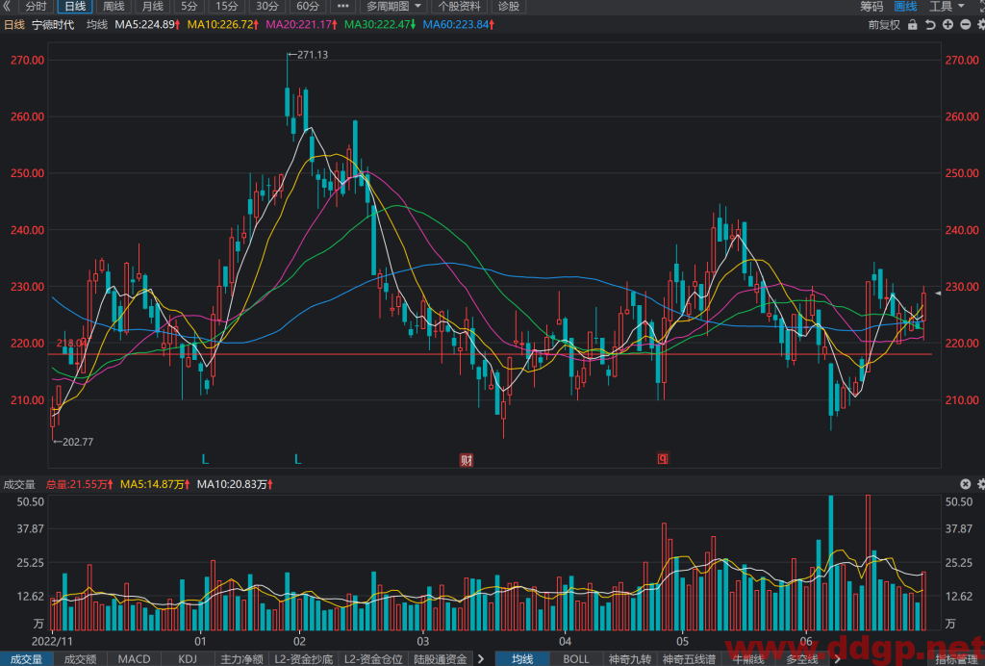Open 诊股 stock diagnosis

[x=508, y=7]
